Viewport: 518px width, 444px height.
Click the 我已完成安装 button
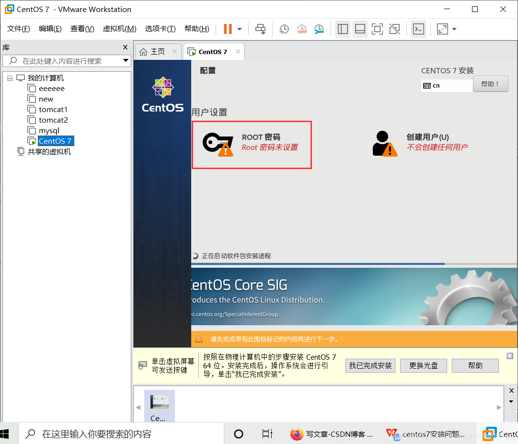tap(370, 366)
